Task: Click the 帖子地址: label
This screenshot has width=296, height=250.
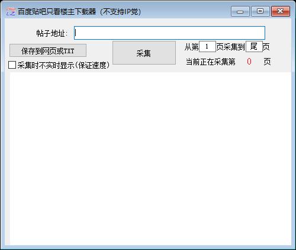Action: pyautogui.click(x=52, y=33)
